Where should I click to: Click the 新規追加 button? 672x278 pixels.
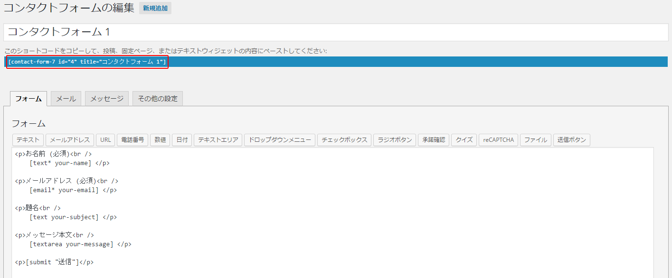point(155,8)
